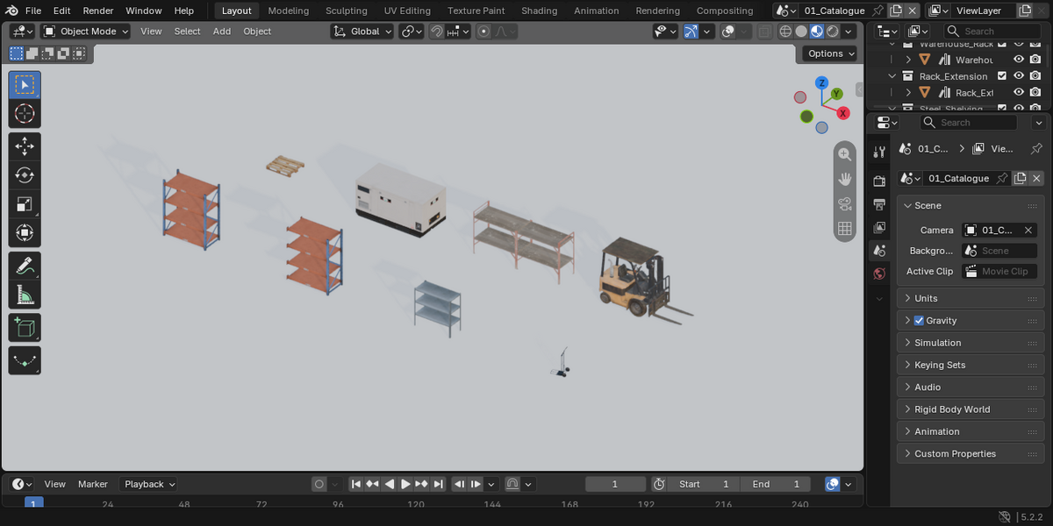Open the Render properties tab
Viewport: 1053px width, 526px height.
879,181
